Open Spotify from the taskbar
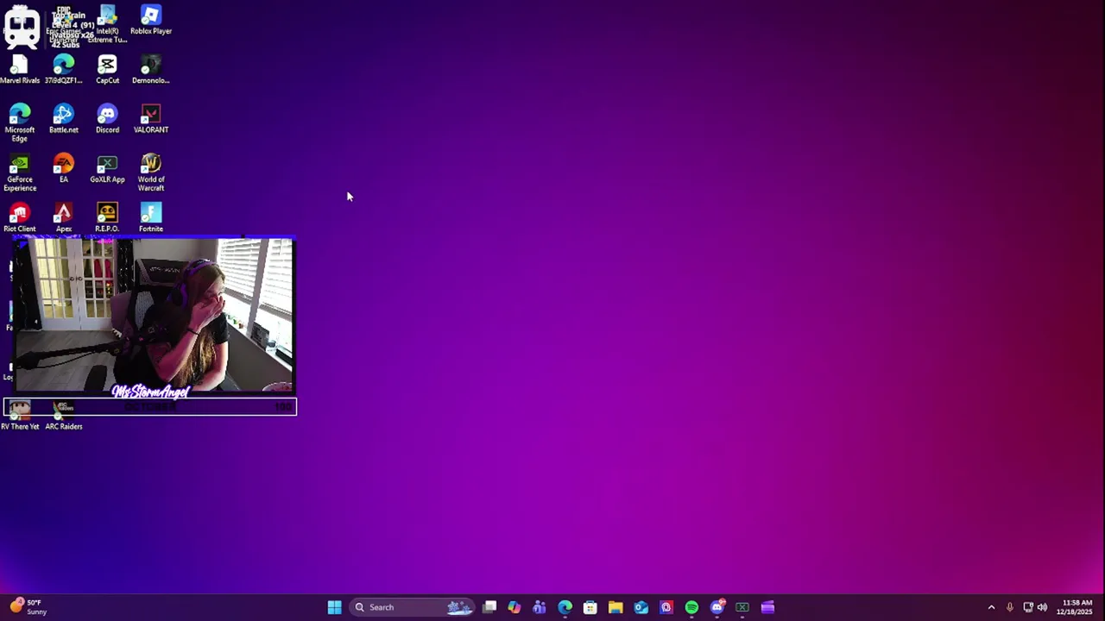Image resolution: width=1105 pixels, height=621 pixels. 691,607
